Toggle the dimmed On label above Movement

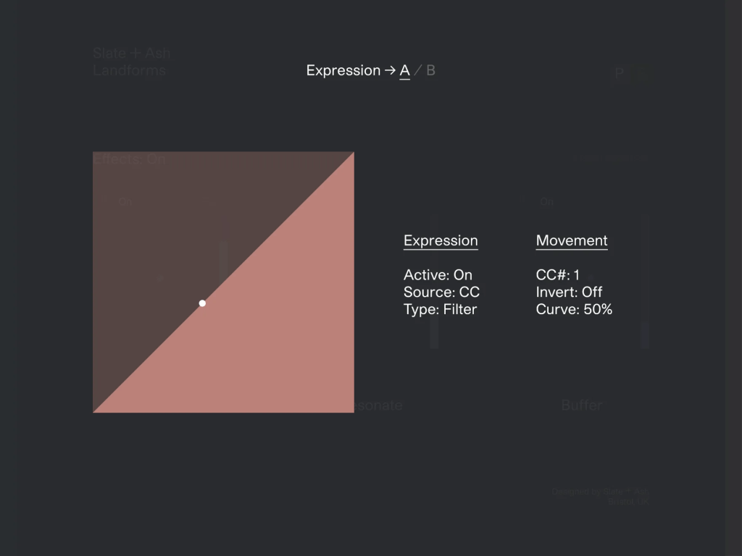(x=546, y=202)
